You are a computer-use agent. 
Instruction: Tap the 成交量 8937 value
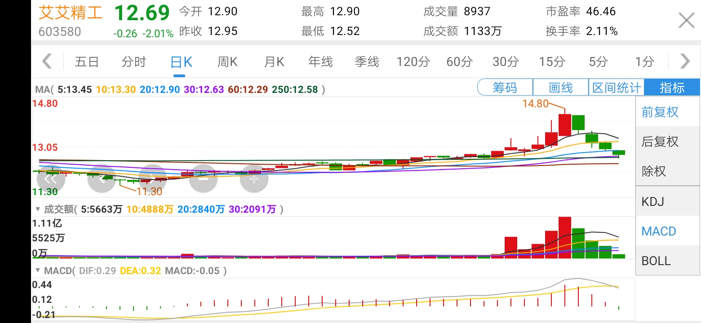477,11
